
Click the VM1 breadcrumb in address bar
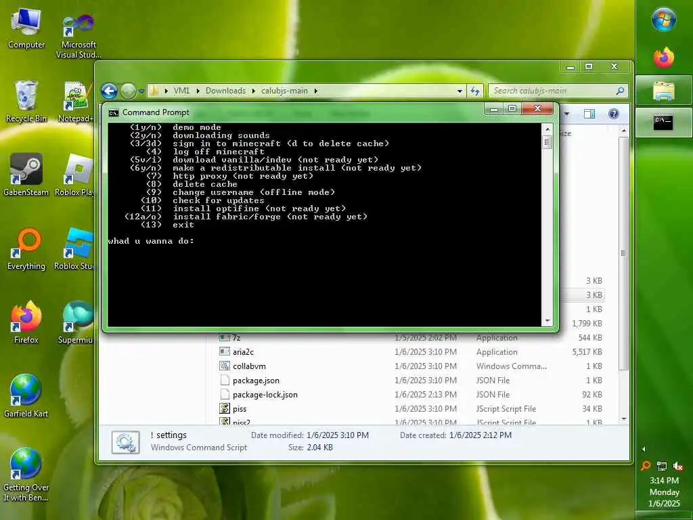[181, 91]
